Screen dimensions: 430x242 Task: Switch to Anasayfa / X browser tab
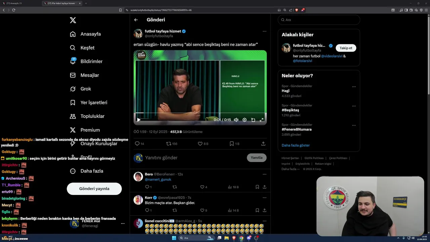click(x=20, y=3)
